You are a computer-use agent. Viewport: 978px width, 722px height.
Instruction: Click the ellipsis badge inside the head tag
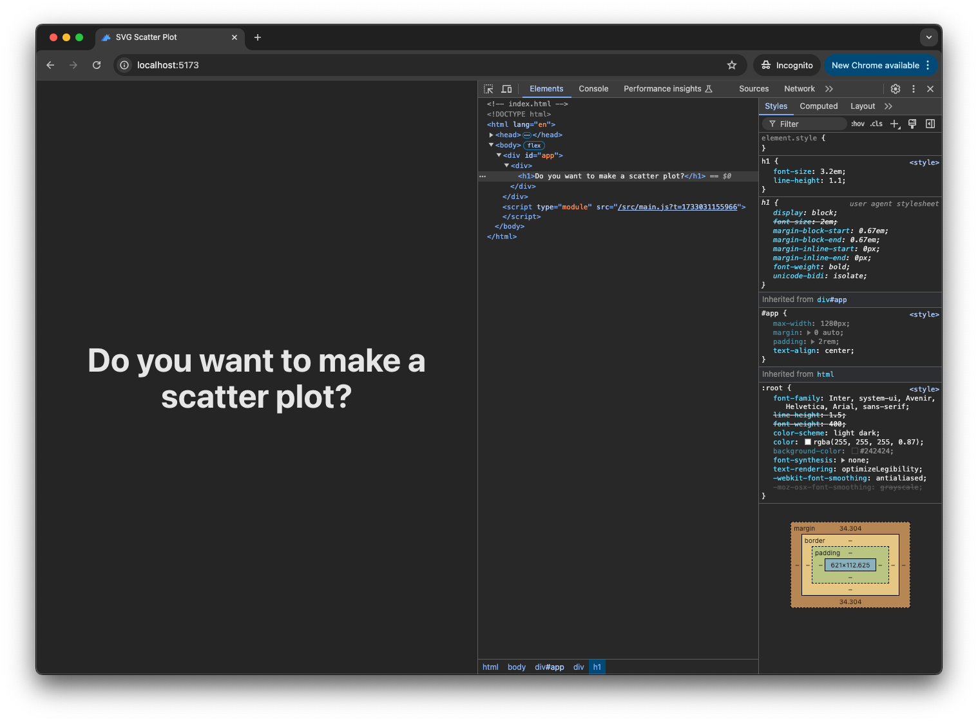527,135
